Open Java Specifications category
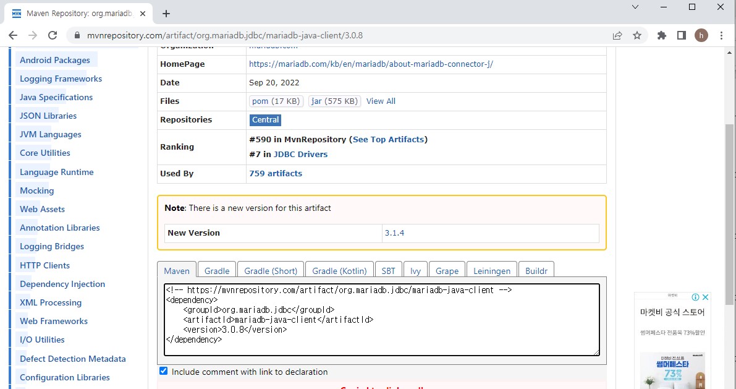Screen dimensions: 736x389 pos(56,97)
